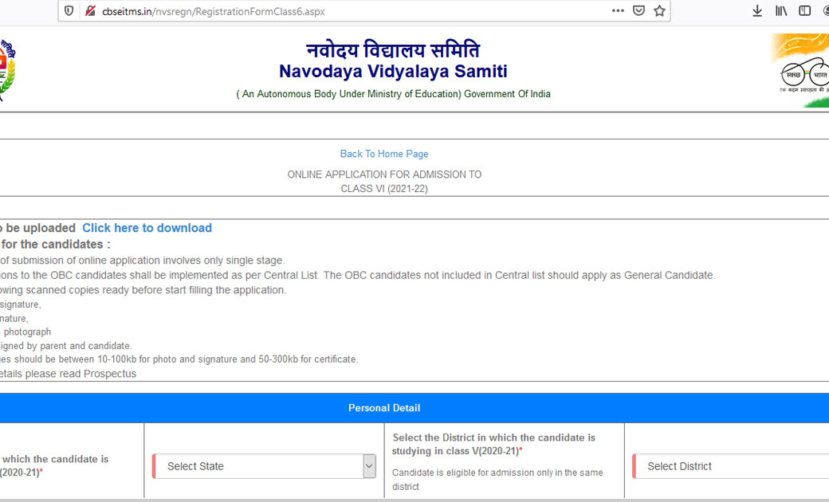Click 'ONLINE APPLICATION FOR ADMISSION TO' heading
Image resolution: width=829 pixels, height=502 pixels.
point(384,175)
